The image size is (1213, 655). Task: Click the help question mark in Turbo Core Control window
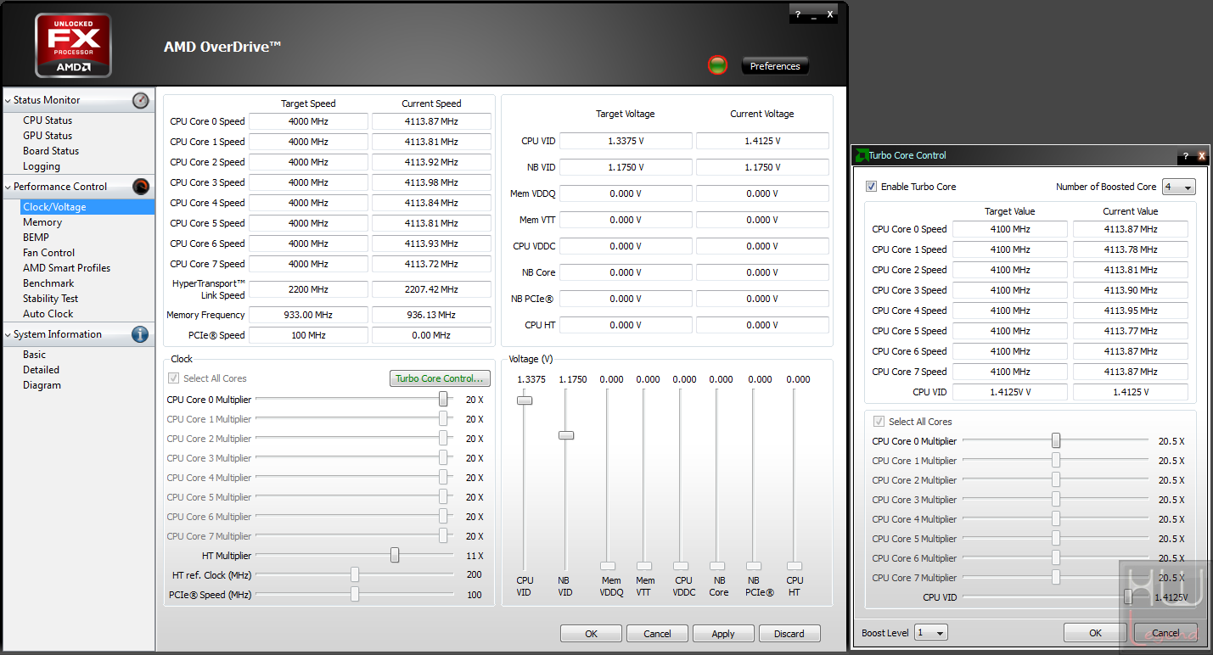(1186, 157)
